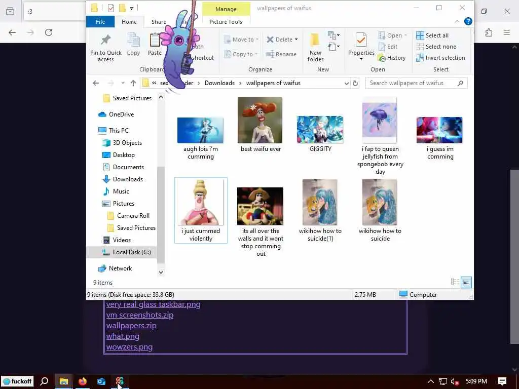The image size is (519, 389).
Task: Open the recent locations dropdown arrow
Action: pos(123,83)
